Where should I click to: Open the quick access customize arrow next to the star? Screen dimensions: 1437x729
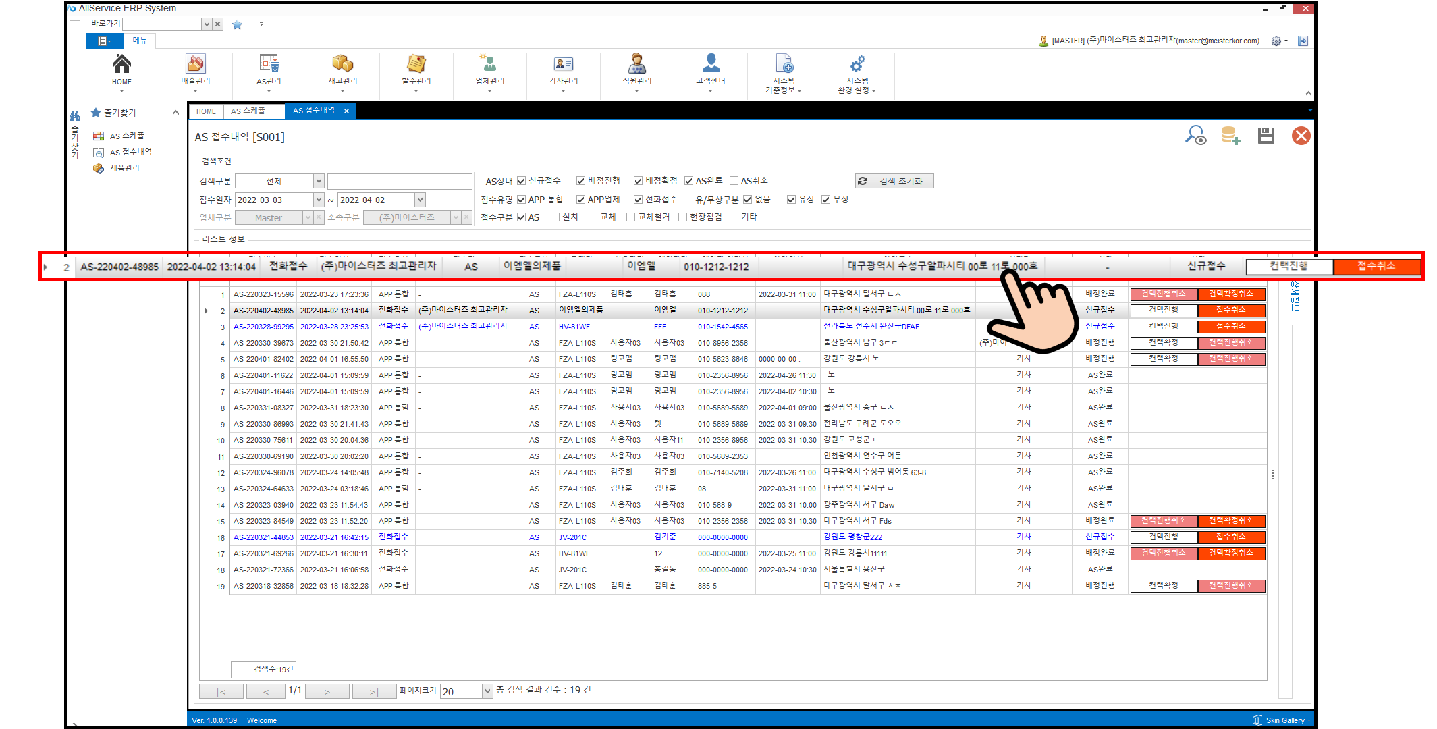click(x=261, y=24)
